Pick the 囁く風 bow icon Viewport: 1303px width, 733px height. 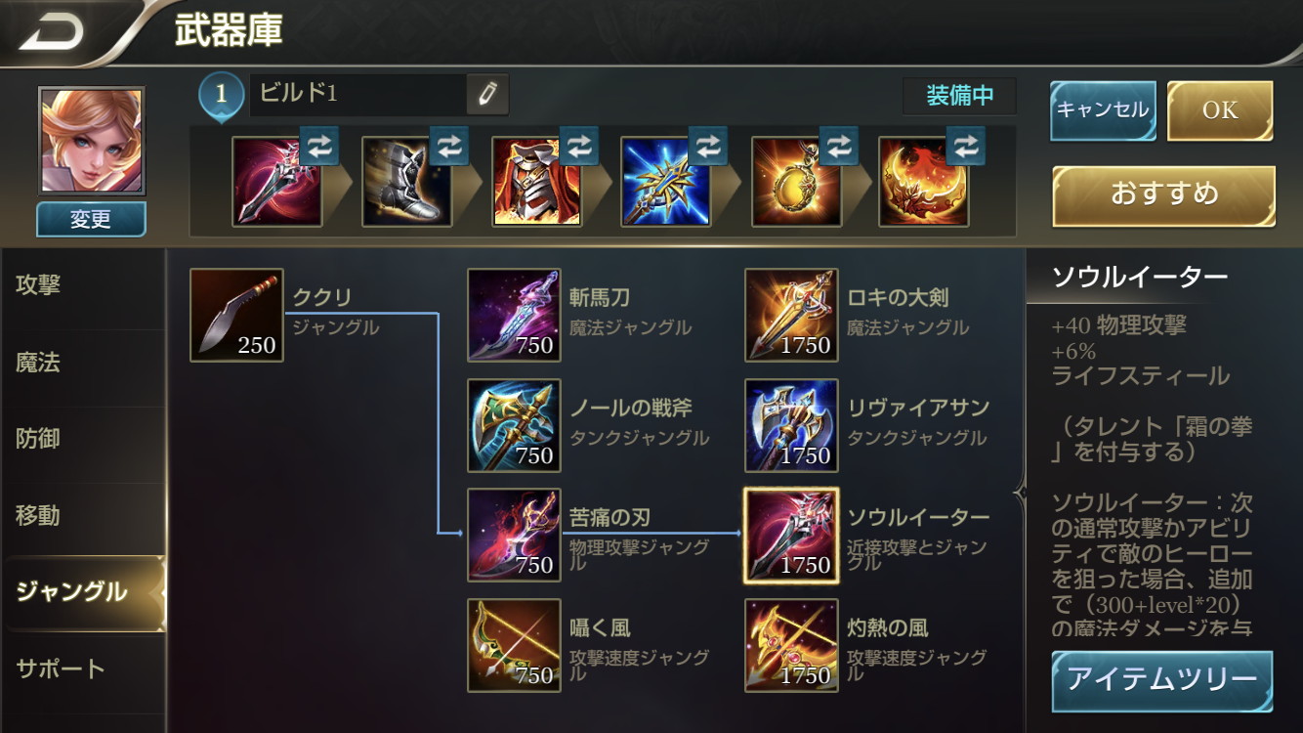515,646
